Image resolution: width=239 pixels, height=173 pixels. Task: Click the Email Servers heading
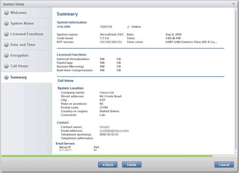pyautogui.click(x=65, y=144)
